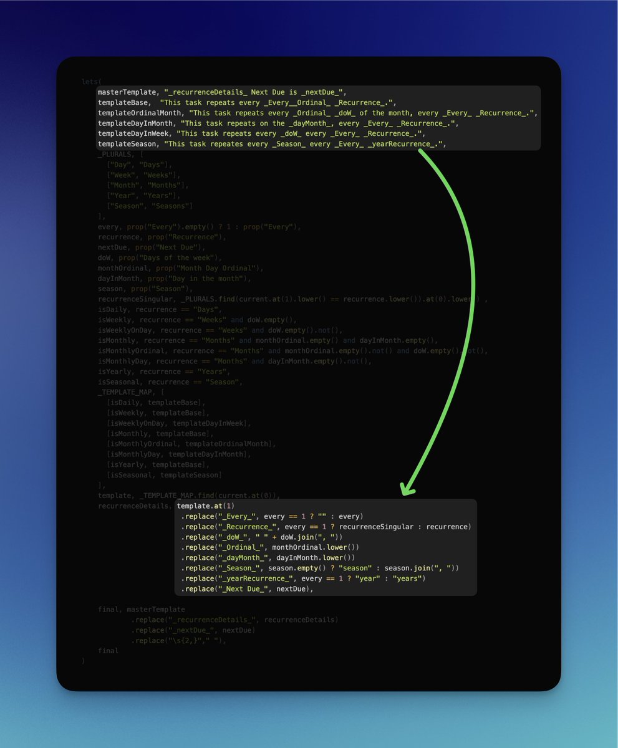618x748 pixels.
Task: Click the .replace("_recurrenceDetails_", recurrenceDetails) line
Action: pos(234,620)
